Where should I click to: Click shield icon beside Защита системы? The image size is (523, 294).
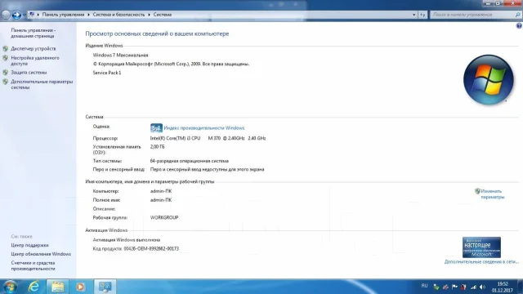pos(6,73)
